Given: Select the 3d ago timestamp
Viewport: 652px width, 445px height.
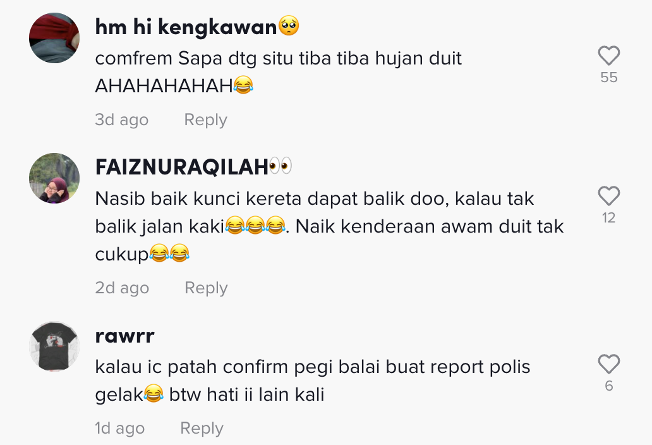Looking at the screenshot, I should pos(121,119).
